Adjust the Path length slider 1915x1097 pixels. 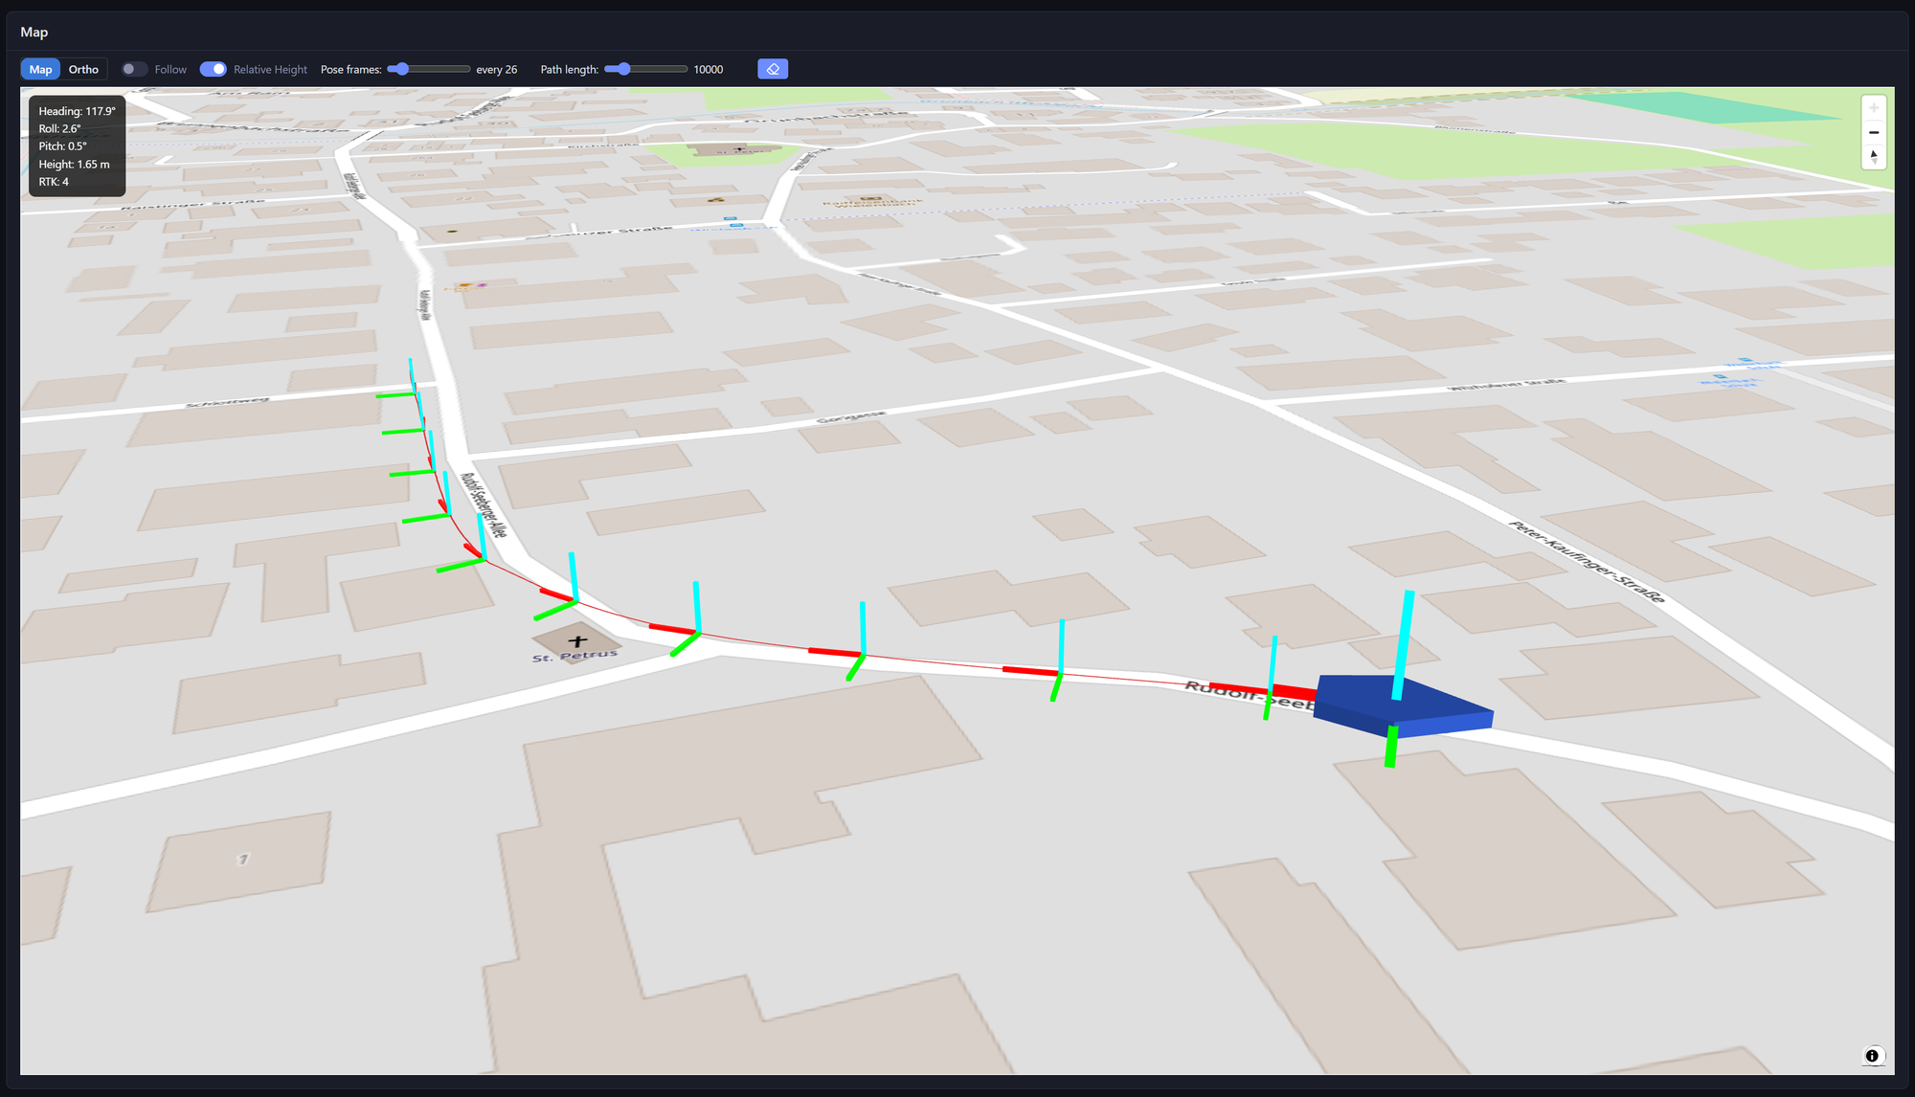[x=646, y=69]
